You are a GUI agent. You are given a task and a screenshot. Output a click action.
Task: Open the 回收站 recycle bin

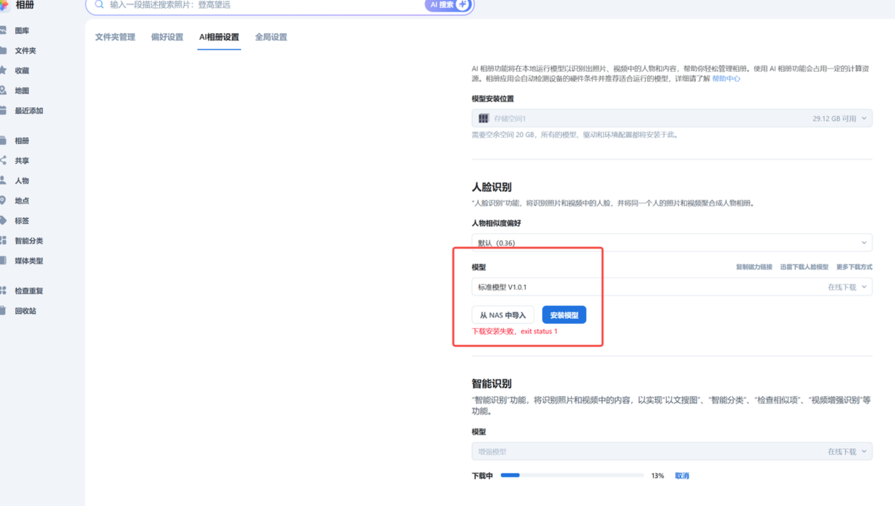tap(25, 311)
